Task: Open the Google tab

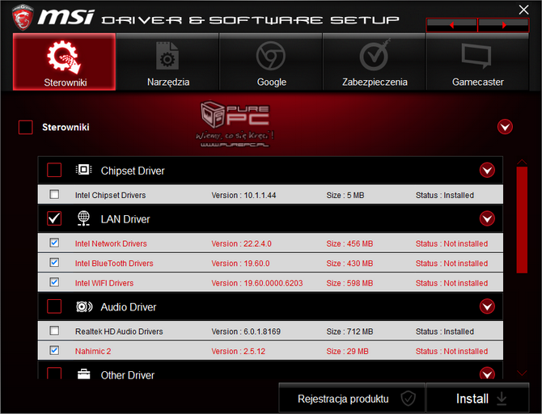Action: [271, 62]
